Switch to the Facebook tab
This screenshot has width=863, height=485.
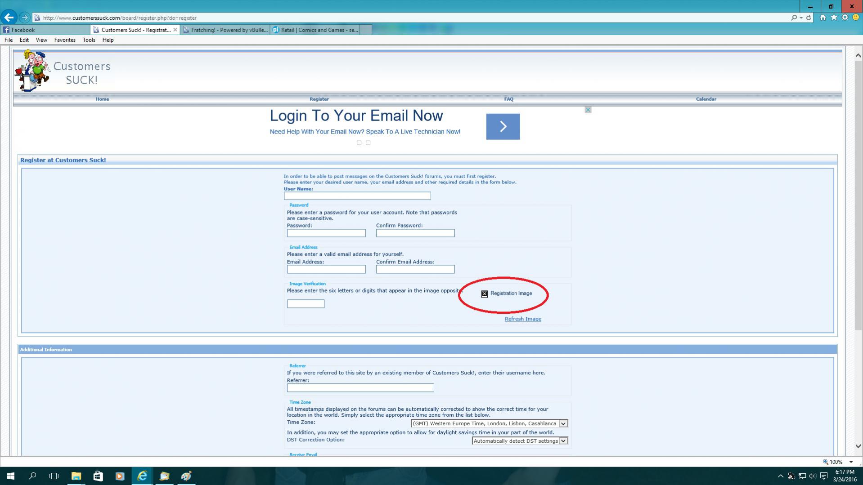click(x=45, y=30)
